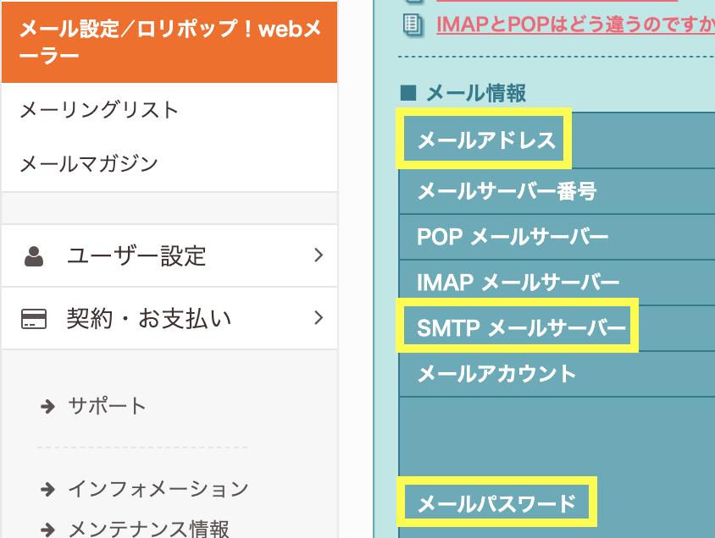Click the メールアカウント row label
715x538 pixels.
click(x=496, y=373)
